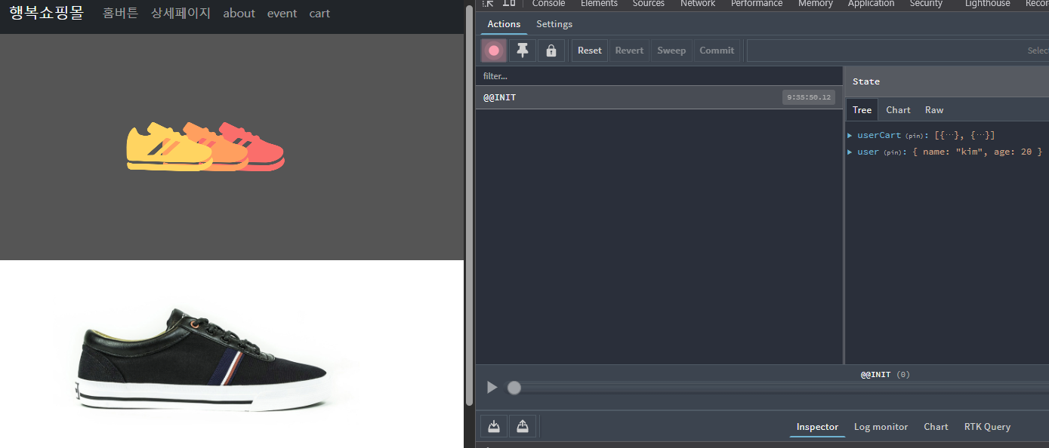This screenshot has width=1049, height=448.
Task: Click the dispatcher select field beside Commit
Action: (898, 51)
